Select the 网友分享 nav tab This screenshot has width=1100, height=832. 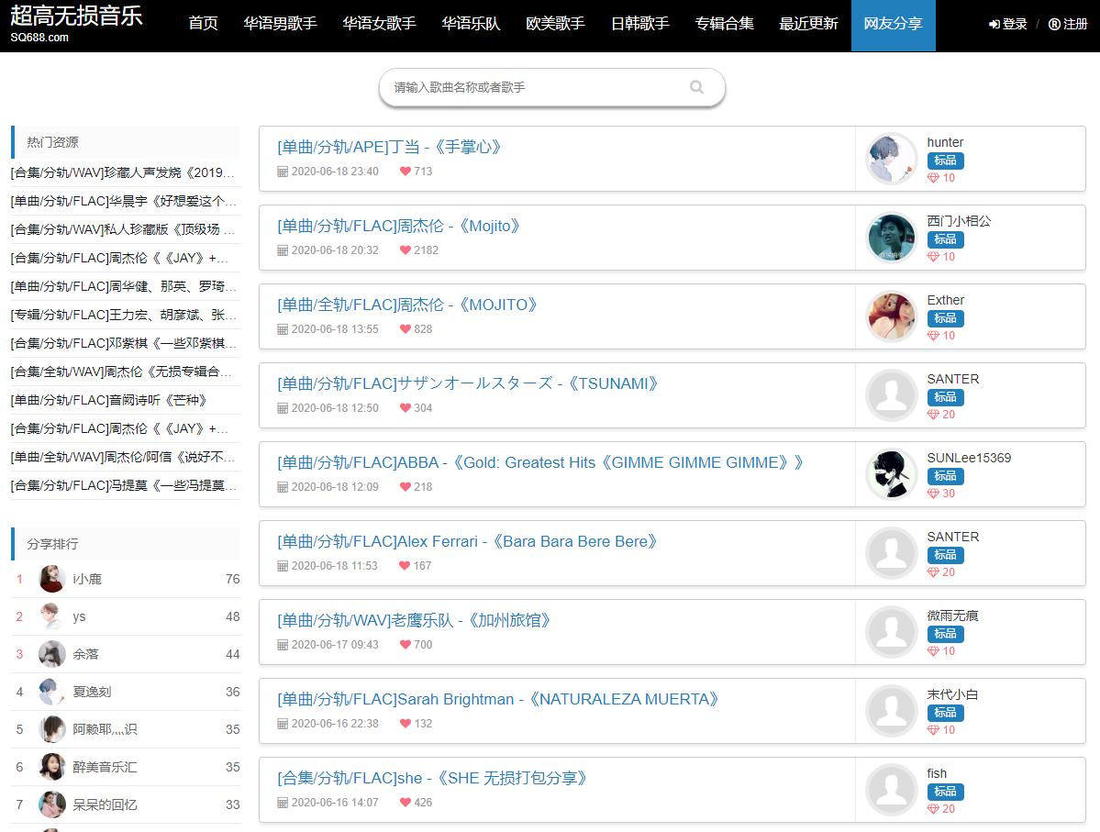coord(893,26)
